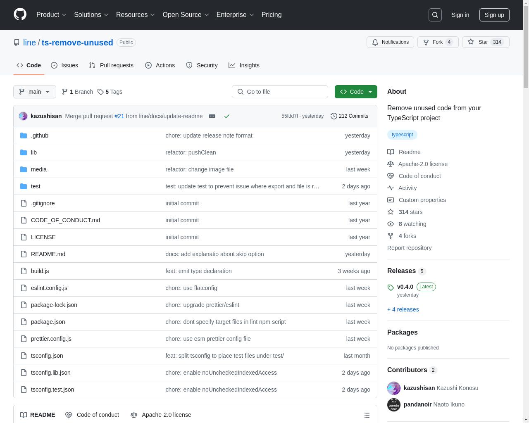Screen dimensions: 529x423
Task: Click the .gitignore file icon
Action: point(24,203)
